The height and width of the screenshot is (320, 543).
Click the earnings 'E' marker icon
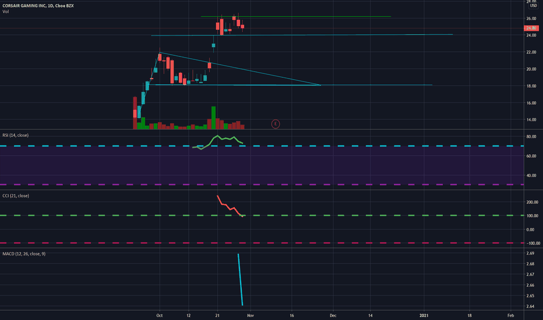click(276, 124)
